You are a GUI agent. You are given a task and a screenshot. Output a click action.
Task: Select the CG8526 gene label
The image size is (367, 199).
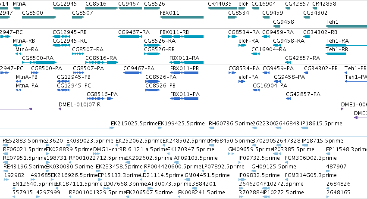point(154,4)
